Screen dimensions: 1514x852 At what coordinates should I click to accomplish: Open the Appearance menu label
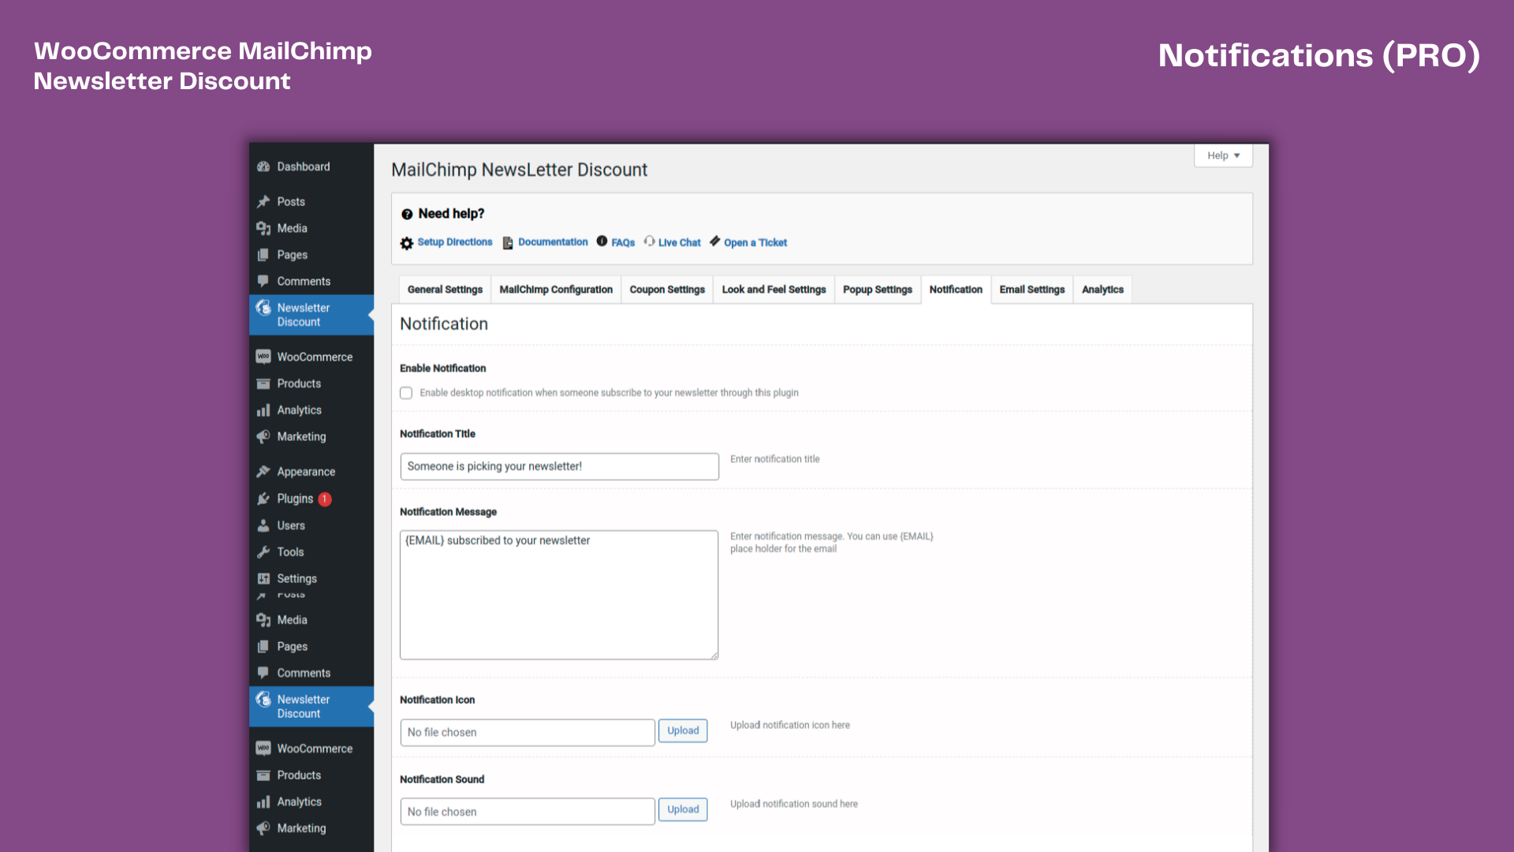click(x=306, y=472)
